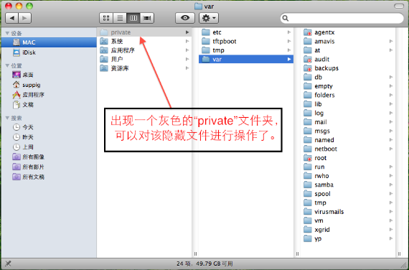Image resolution: width=409 pixels, height=270 pixels.
Task: Click the window resize corner grip
Action: pos(404,265)
